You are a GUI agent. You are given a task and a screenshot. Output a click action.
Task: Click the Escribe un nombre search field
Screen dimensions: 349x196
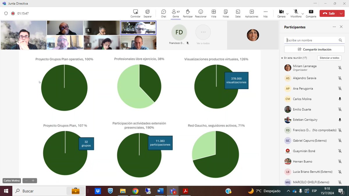314,40
